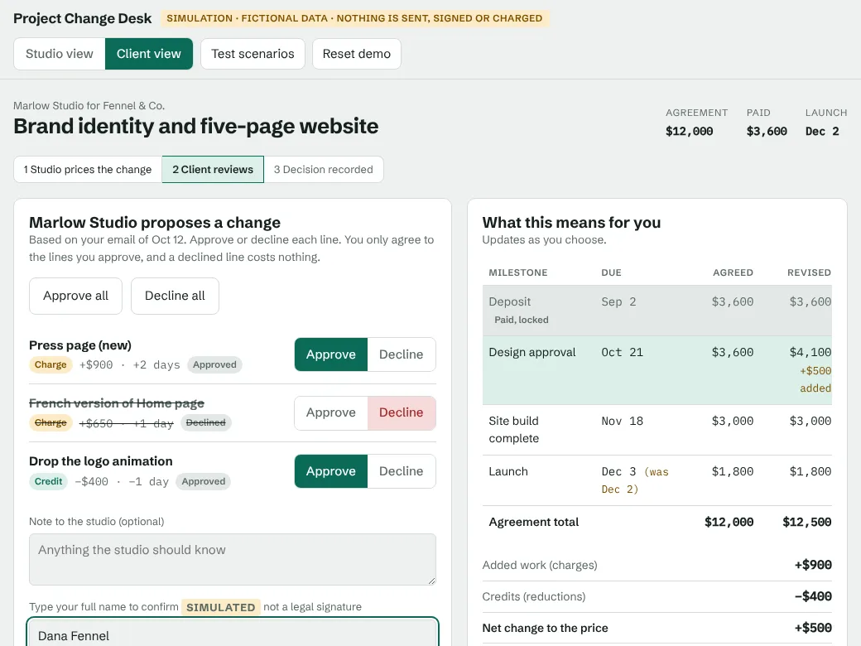Click the Deposit milestone row
The width and height of the screenshot is (861, 646).
pyautogui.click(x=657, y=311)
